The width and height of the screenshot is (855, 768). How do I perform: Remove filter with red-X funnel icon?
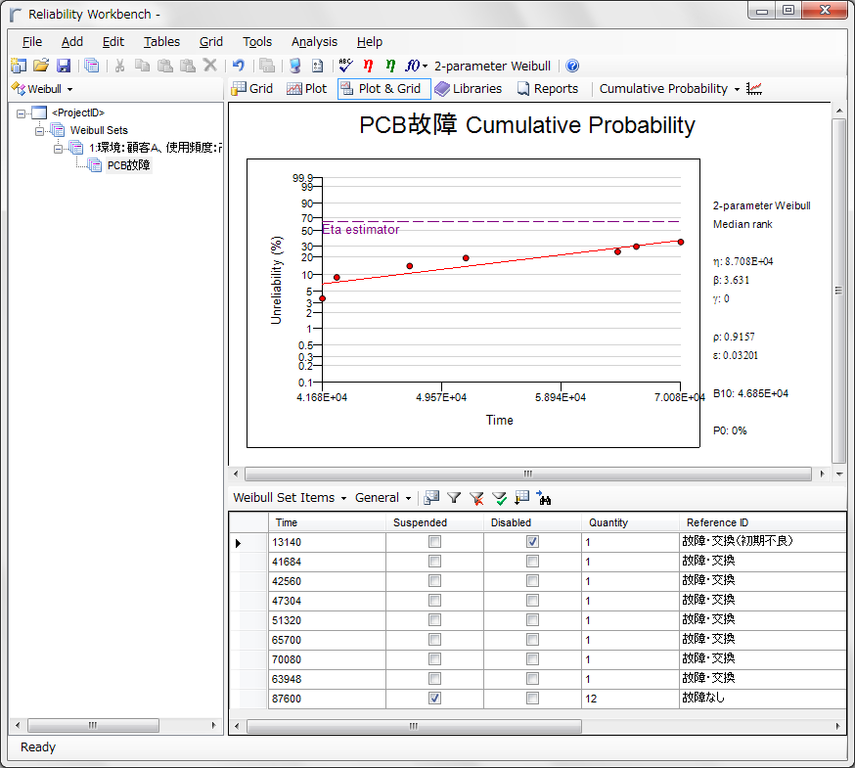476,498
